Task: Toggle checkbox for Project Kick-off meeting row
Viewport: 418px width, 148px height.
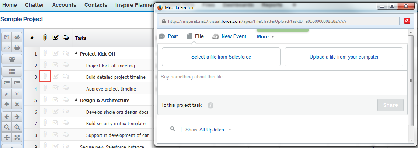Action: 55,65
